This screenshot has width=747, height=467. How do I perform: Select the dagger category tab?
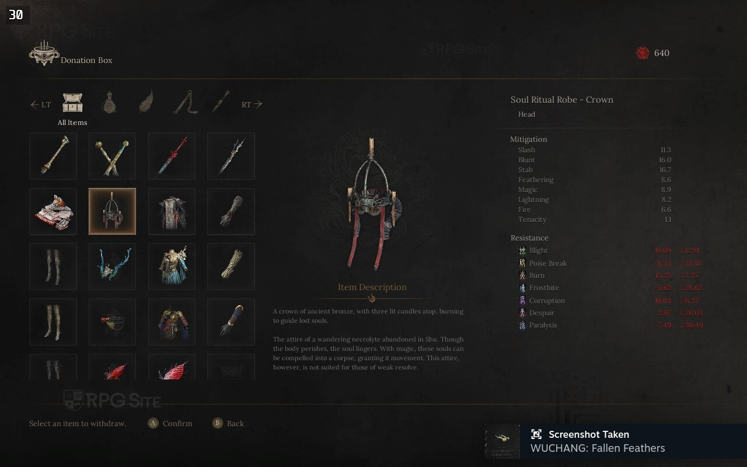tap(221, 102)
